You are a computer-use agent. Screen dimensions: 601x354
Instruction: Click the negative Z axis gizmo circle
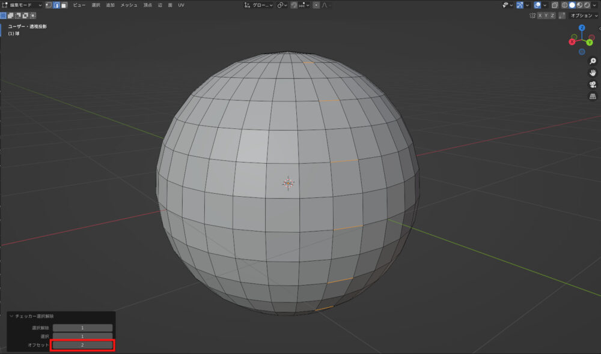click(x=582, y=52)
